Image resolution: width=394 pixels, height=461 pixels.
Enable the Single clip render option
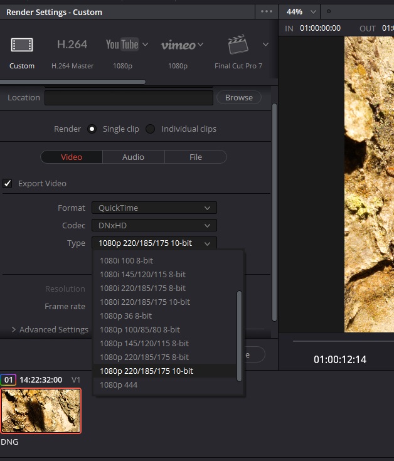92,129
